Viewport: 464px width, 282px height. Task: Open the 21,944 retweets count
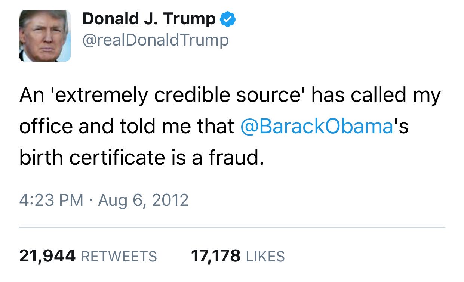pos(47,256)
